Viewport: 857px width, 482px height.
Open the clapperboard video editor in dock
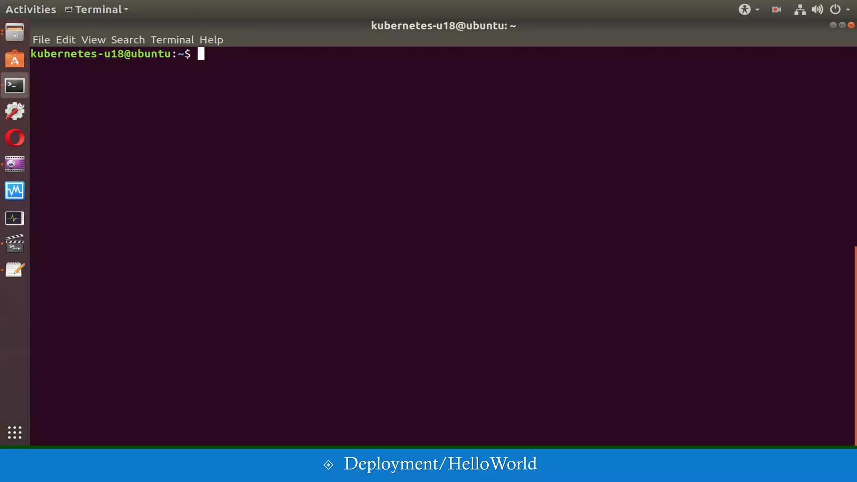click(x=15, y=244)
